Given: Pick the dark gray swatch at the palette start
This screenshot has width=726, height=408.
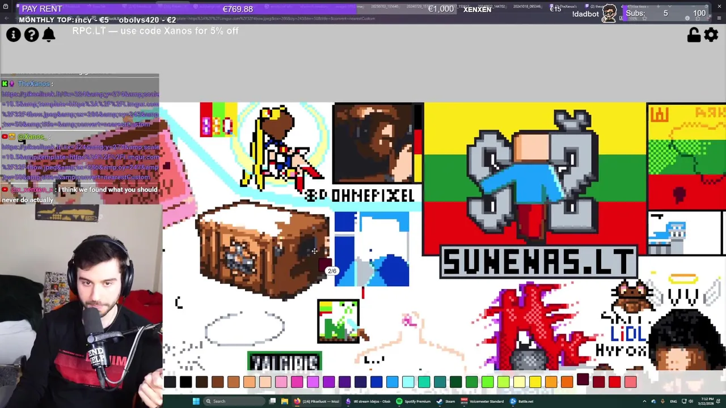Looking at the screenshot, I should click(x=170, y=382).
